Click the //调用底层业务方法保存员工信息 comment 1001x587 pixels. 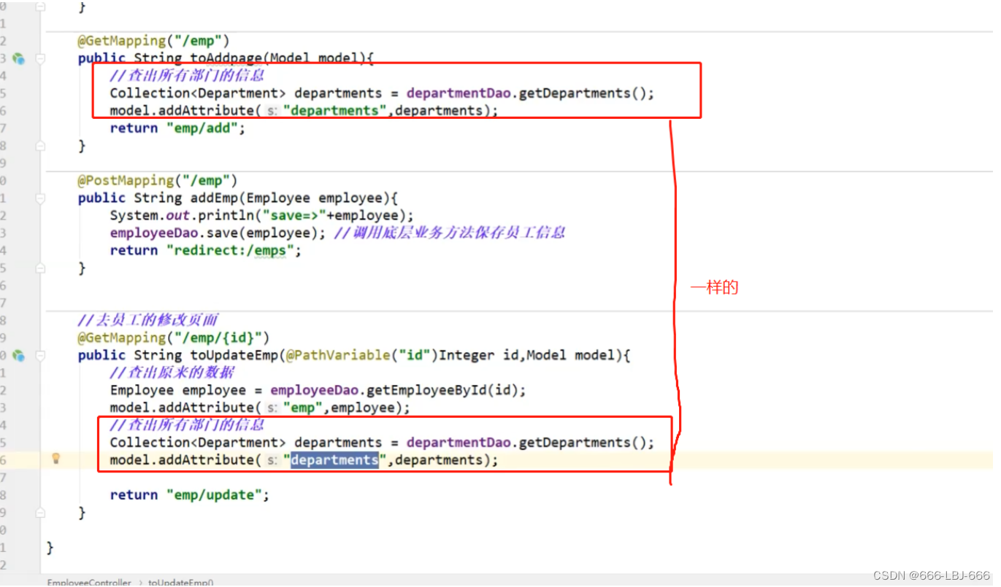click(450, 233)
